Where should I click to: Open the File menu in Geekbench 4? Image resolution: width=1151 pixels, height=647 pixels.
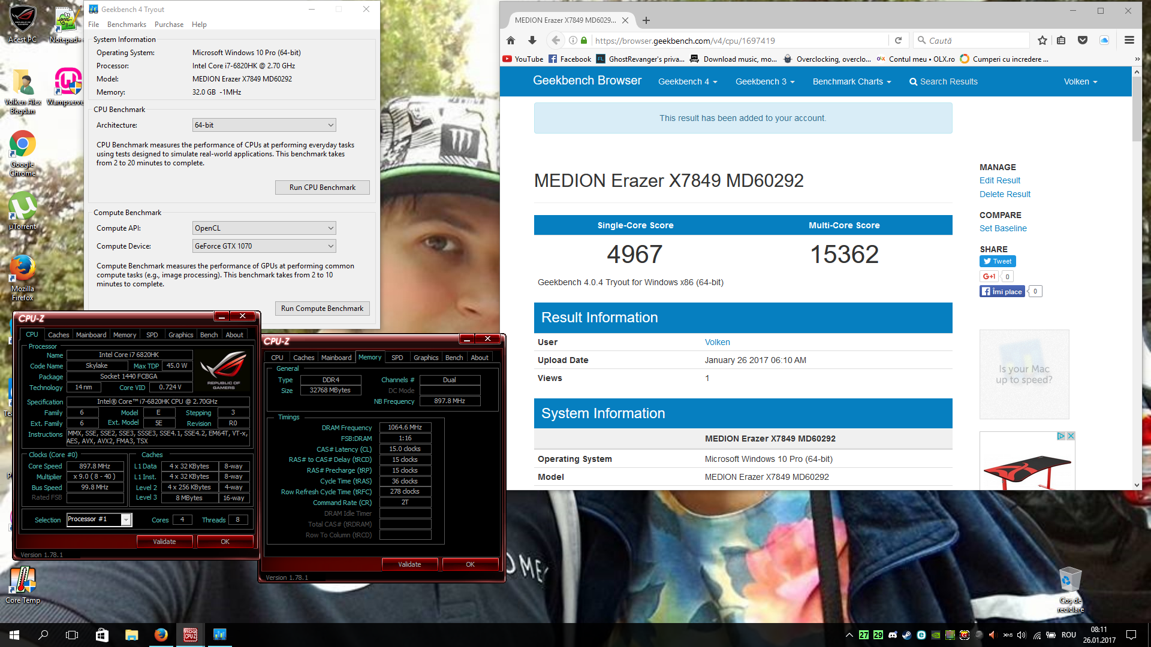[94, 25]
